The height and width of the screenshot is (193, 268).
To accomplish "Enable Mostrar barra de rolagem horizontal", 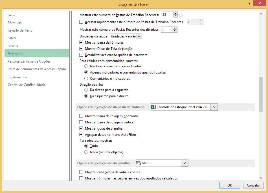I will pos(81,116).
